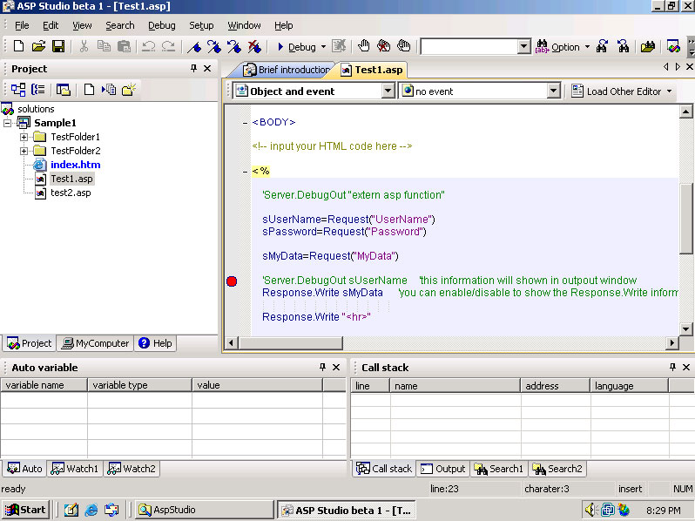Click the clear bookmarks red-X flag icon

254,46
